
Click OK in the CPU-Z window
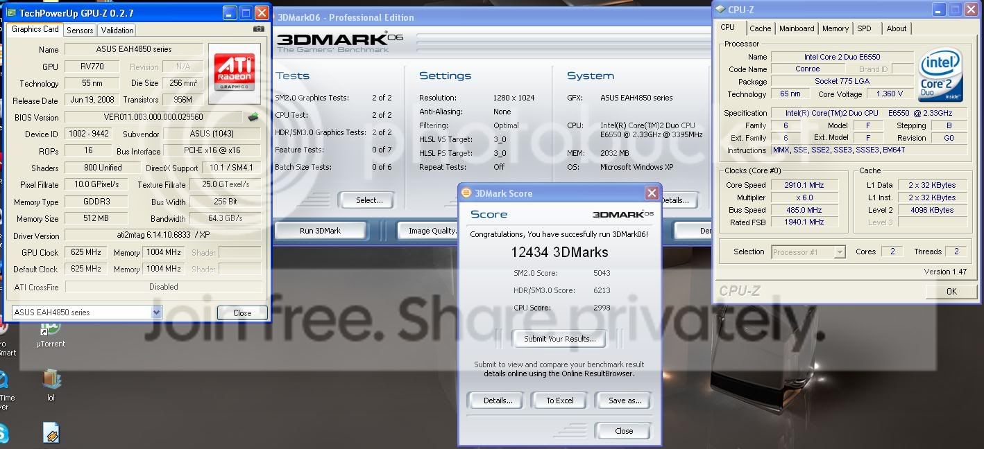point(951,292)
